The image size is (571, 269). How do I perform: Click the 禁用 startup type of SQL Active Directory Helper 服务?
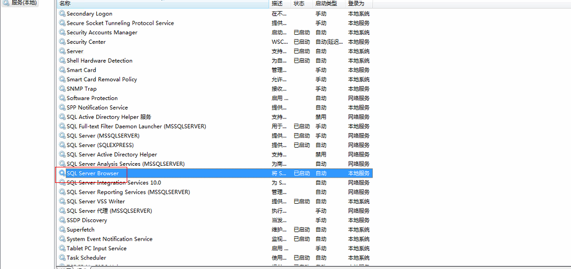[x=321, y=117]
